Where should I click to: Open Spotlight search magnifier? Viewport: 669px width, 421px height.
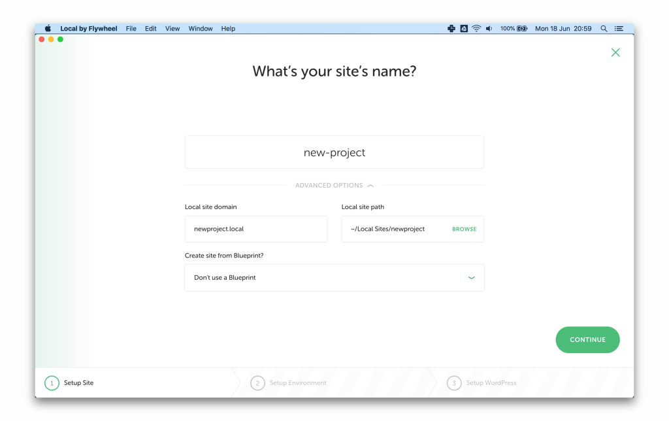(604, 29)
